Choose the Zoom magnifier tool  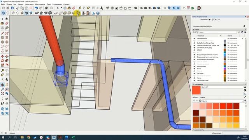(x=2, y=89)
